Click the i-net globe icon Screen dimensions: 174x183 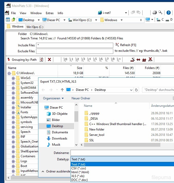[100, 13]
